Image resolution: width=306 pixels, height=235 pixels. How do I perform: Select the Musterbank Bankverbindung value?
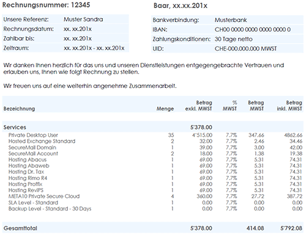click(x=231, y=20)
